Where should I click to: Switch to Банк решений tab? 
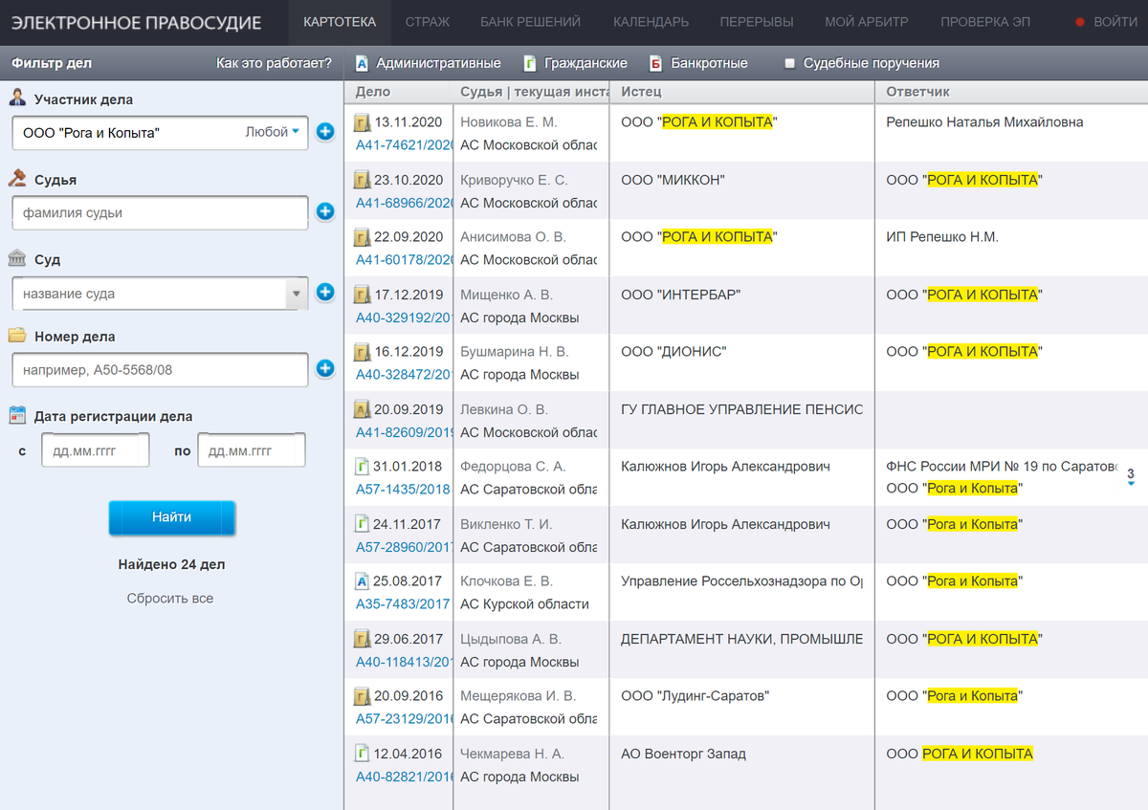pyautogui.click(x=530, y=22)
